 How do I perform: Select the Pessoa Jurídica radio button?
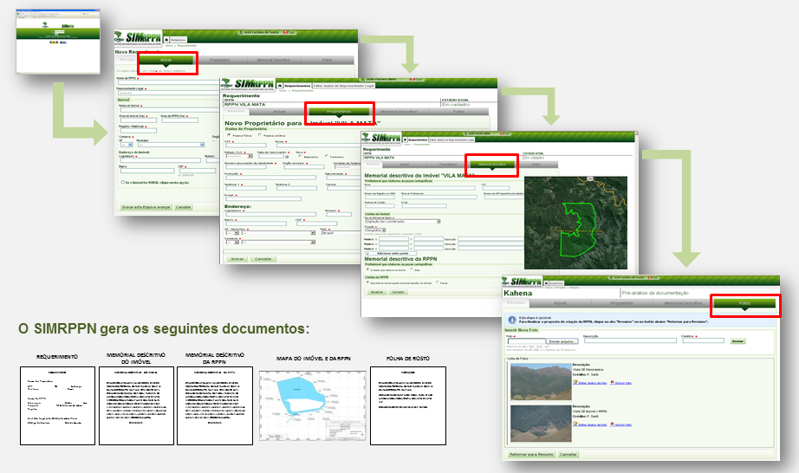[x=261, y=136]
